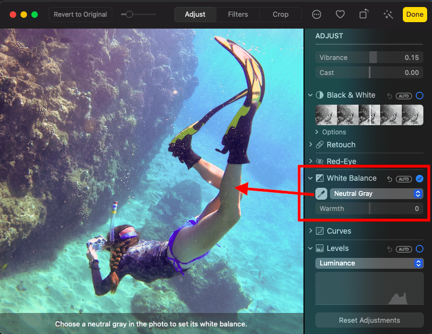Expand the Curves section
The width and height of the screenshot is (432, 334).
coord(310,231)
